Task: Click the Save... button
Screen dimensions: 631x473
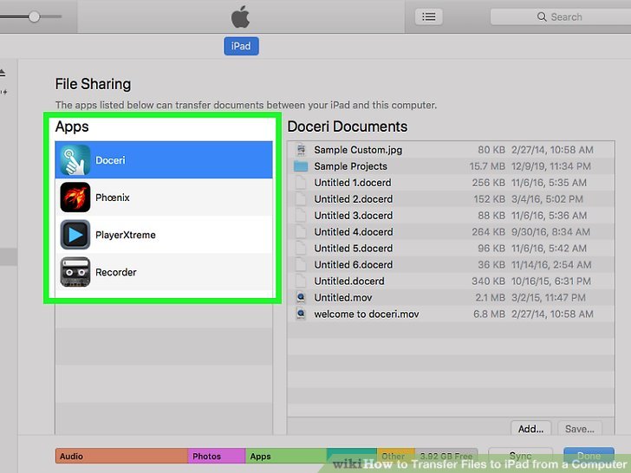Action: [x=580, y=429]
